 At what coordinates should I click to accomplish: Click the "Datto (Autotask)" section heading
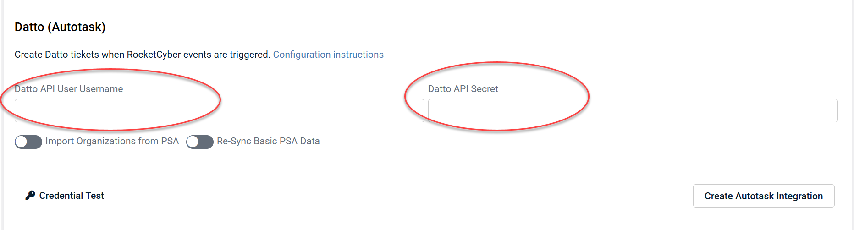click(60, 27)
